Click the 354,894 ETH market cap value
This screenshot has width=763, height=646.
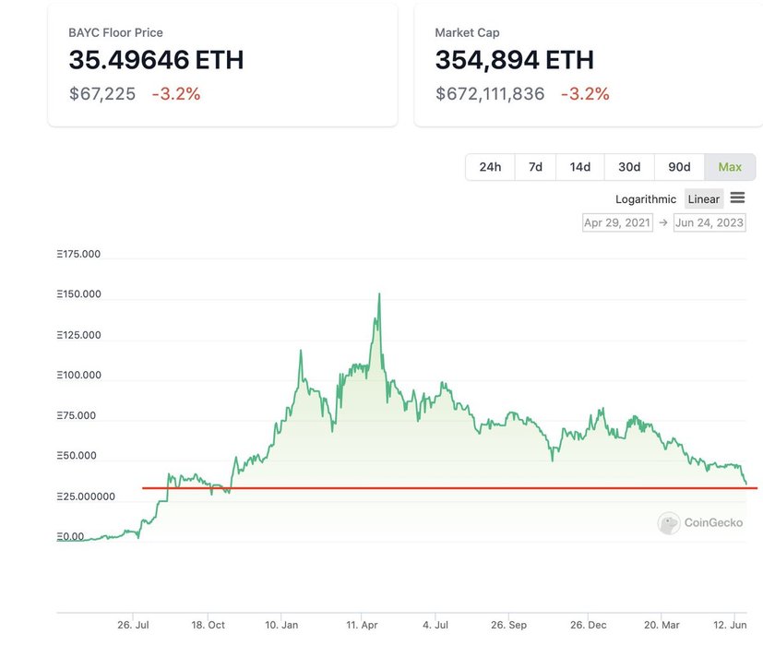[514, 60]
